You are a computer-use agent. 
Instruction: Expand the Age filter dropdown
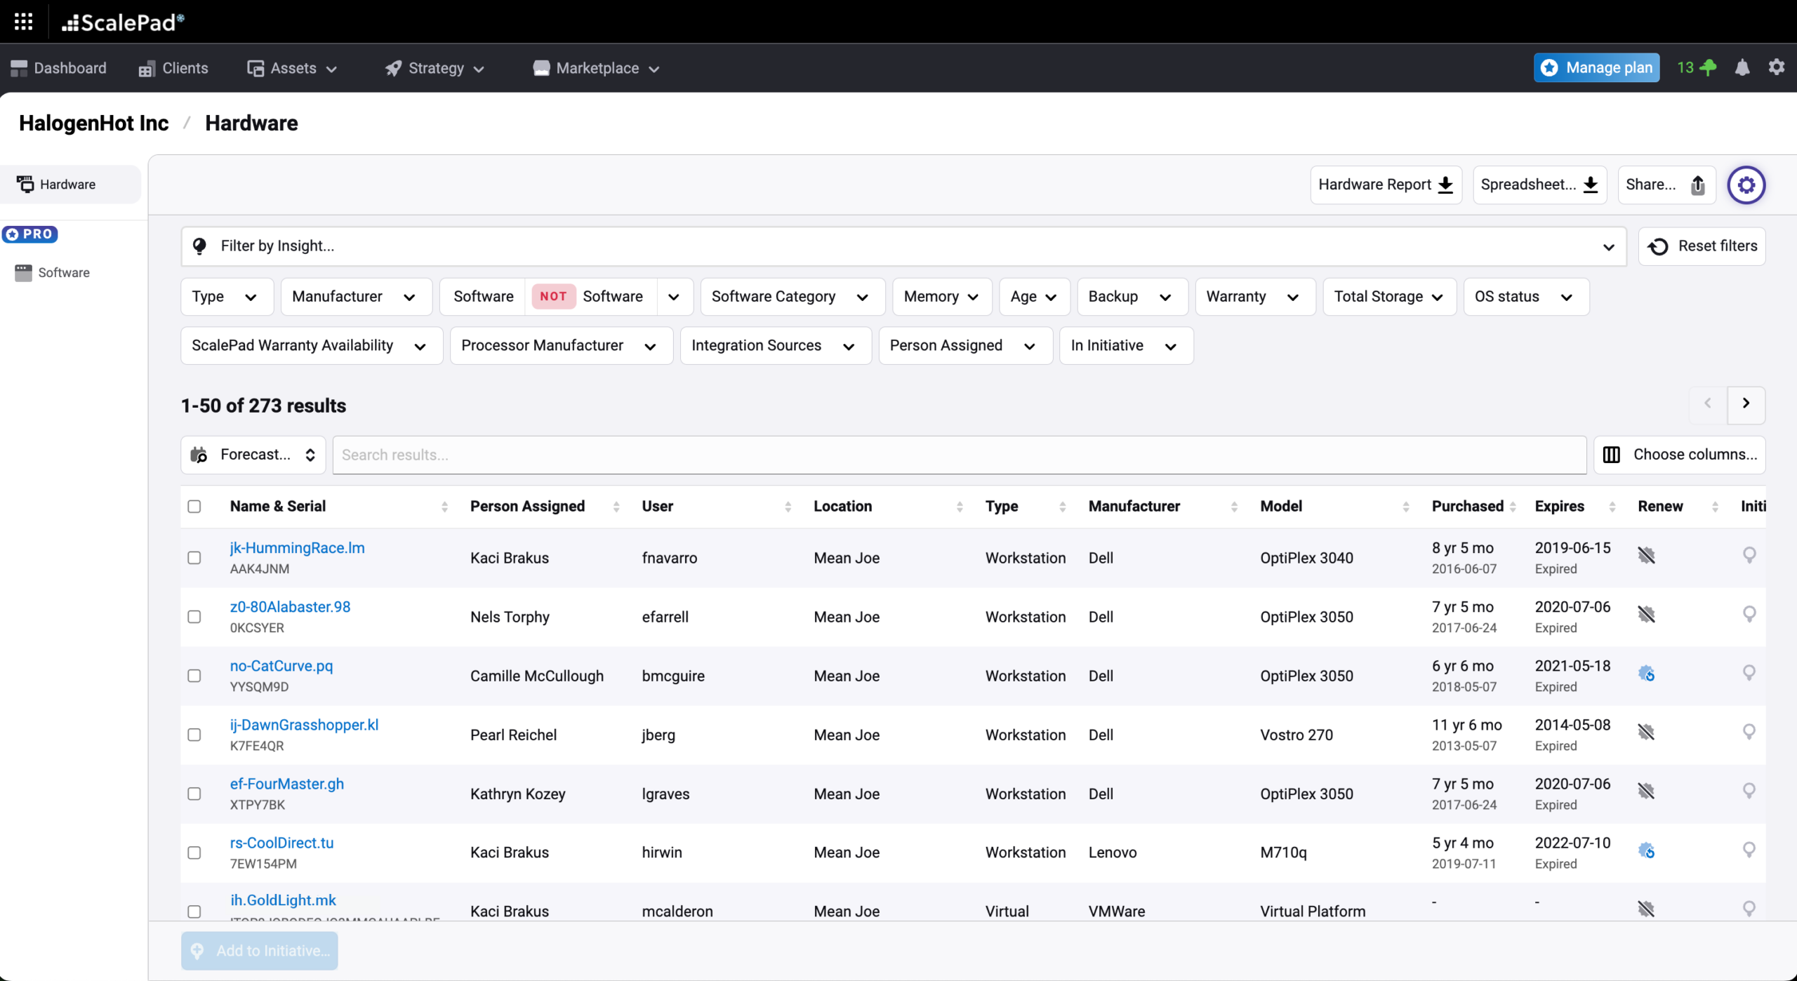click(1035, 296)
